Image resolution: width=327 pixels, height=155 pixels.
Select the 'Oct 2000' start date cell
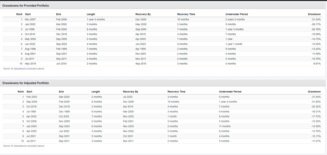pyautogui.click(x=32, y=121)
